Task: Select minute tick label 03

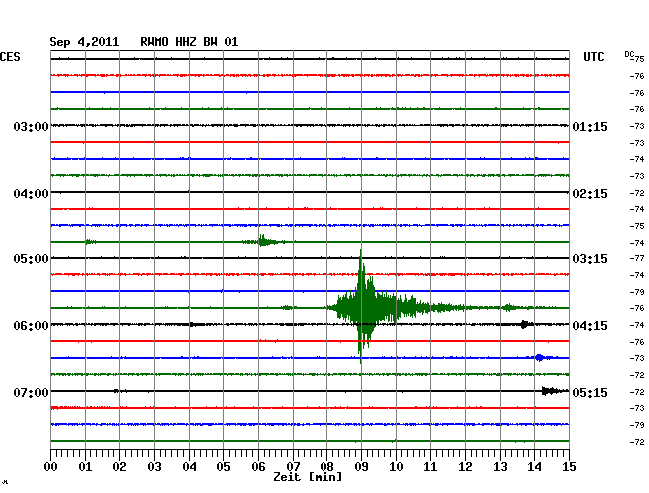Action: [x=154, y=467]
